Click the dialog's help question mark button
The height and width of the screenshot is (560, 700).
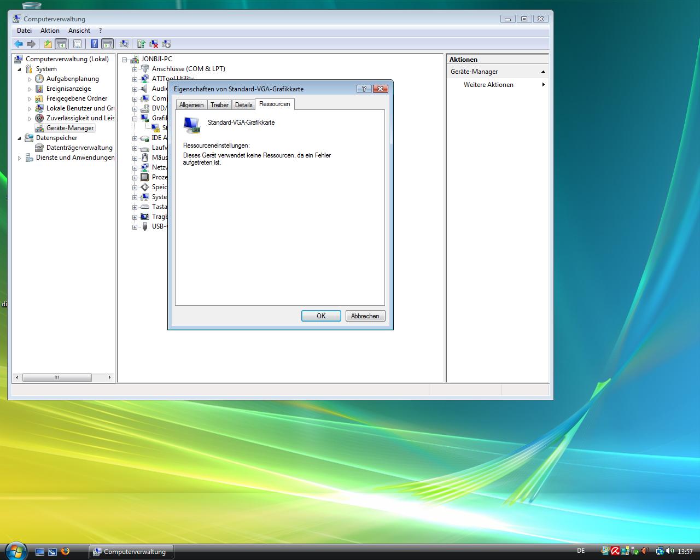[364, 89]
